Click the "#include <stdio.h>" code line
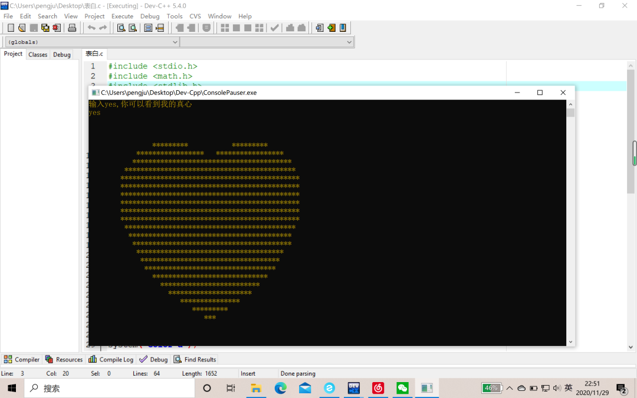This screenshot has width=637, height=398. pyautogui.click(x=153, y=66)
